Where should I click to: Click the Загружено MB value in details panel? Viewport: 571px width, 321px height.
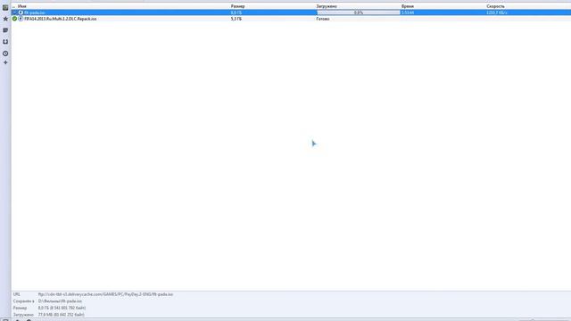coord(62,315)
